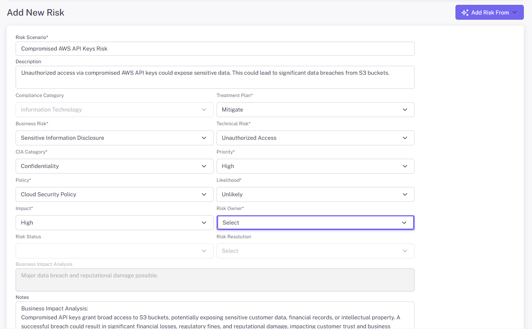Open the Compliance Category dropdown
Viewport: 532px width, 329px height.
(114, 110)
